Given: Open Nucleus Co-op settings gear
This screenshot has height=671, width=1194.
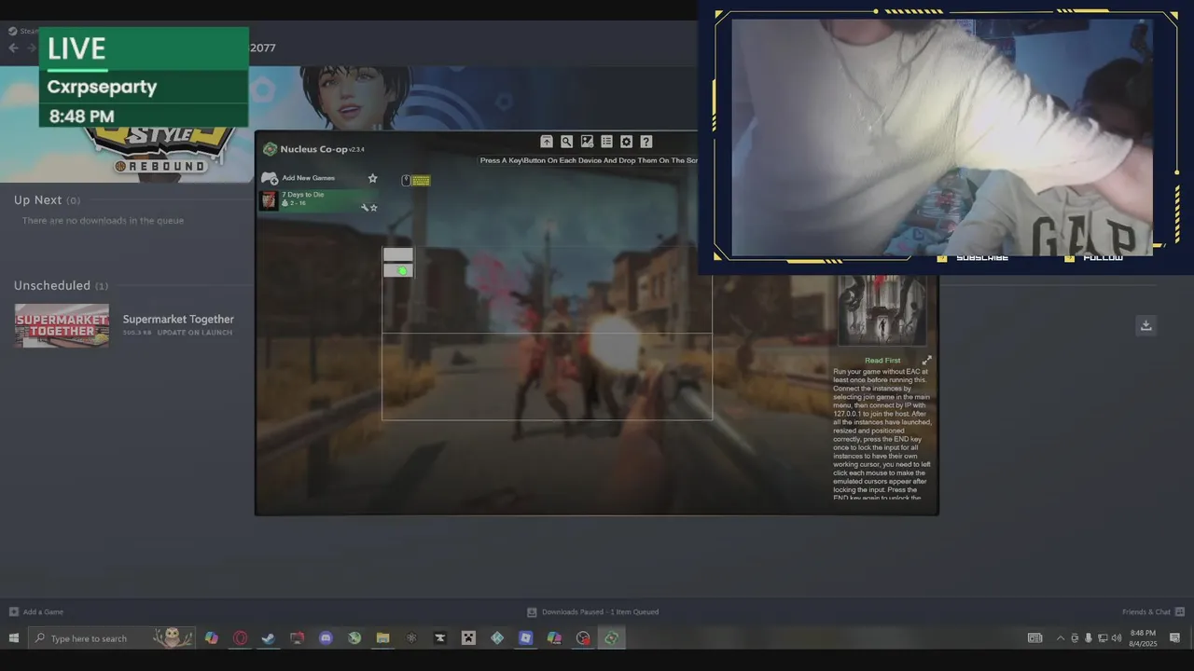Looking at the screenshot, I should click(626, 142).
